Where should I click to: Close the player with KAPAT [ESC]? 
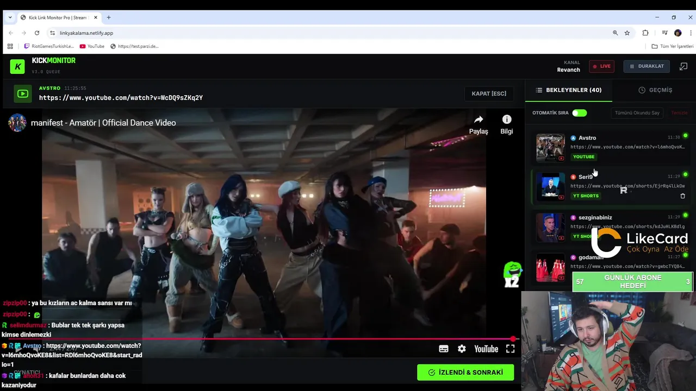coord(489,93)
